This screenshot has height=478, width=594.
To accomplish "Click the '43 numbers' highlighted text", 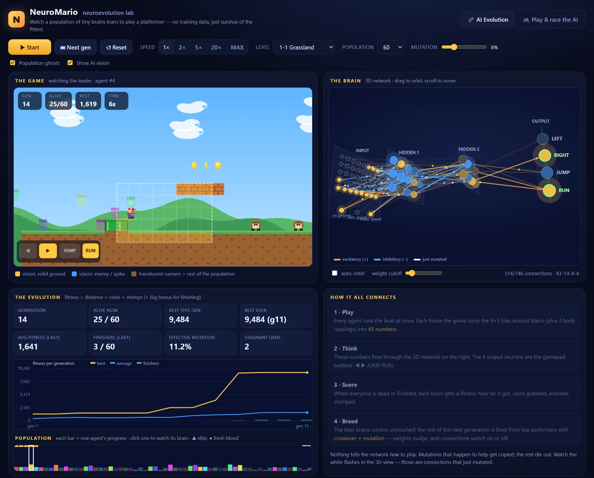I will (382, 329).
